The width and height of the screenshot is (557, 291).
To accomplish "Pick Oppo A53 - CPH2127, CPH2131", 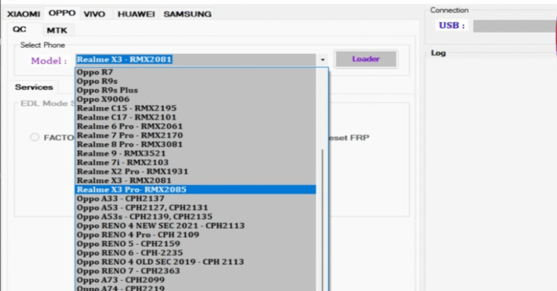I will pos(196,208).
